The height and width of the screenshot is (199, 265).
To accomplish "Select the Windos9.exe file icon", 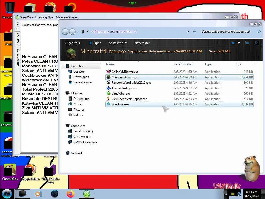I will click(x=108, y=104).
